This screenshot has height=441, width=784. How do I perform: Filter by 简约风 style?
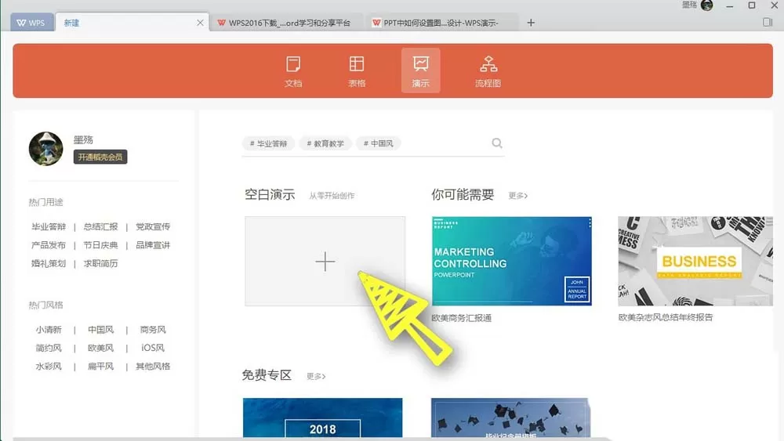pos(49,348)
